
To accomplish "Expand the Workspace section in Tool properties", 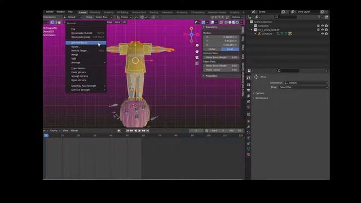I will [262, 98].
